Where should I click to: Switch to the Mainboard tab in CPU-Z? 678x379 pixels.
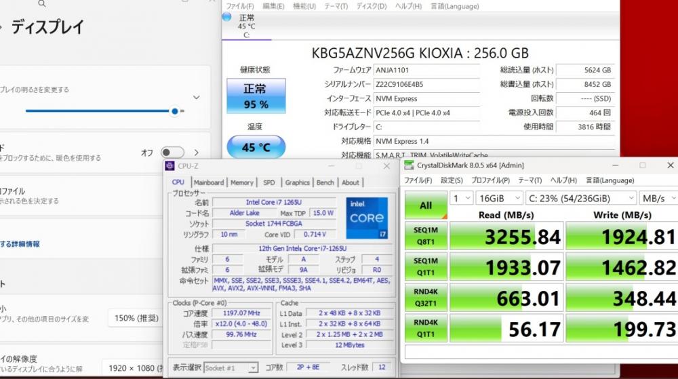point(208,182)
